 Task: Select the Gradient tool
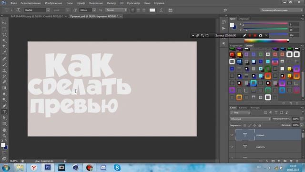(x=4, y=88)
